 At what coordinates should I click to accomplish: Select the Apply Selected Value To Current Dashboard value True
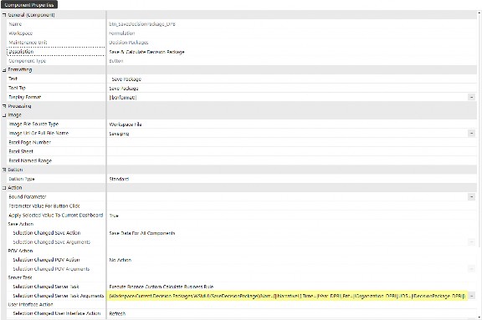click(114, 216)
